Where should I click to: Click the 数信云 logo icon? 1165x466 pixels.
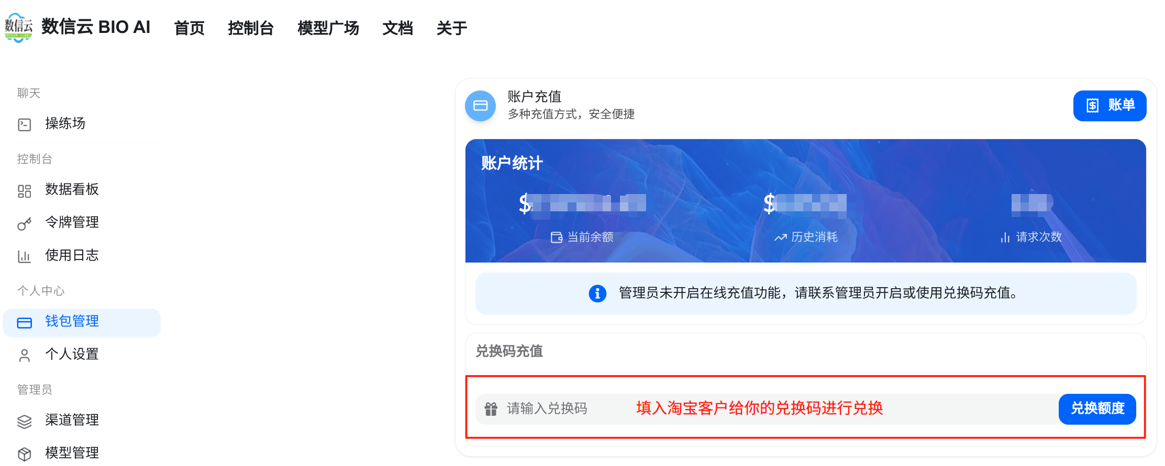18,27
